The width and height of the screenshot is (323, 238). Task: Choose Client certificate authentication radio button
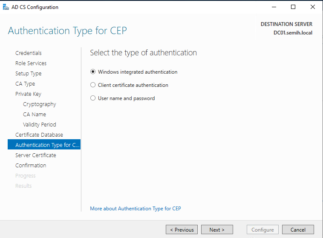(x=93, y=85)
